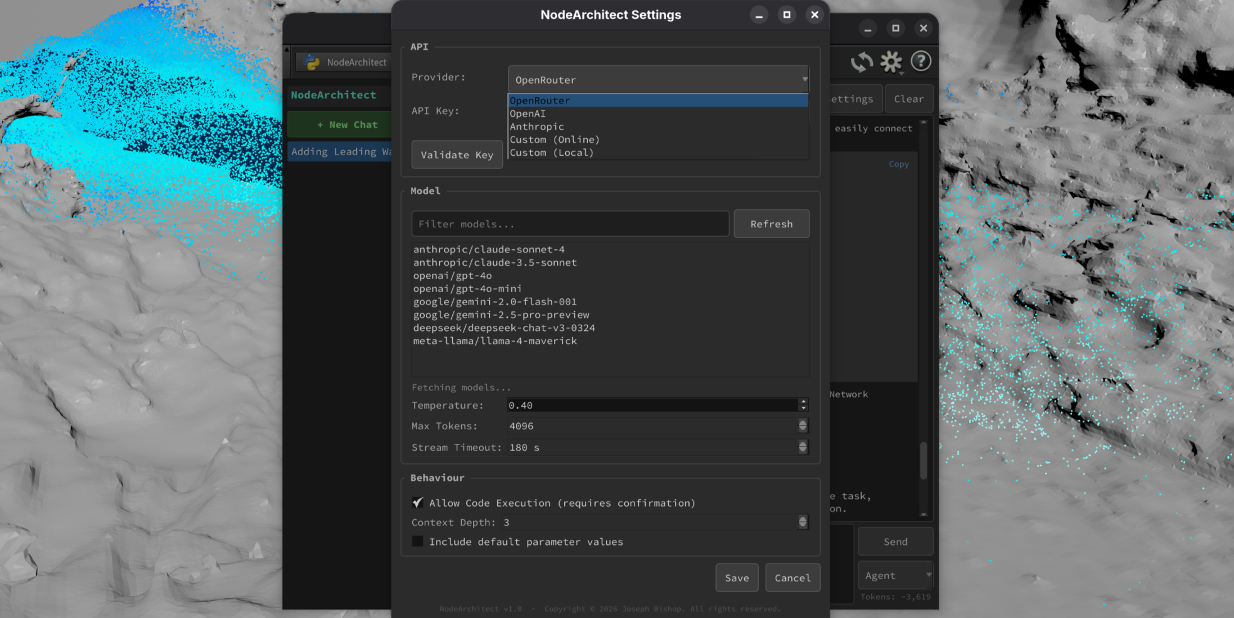
Task: Open the Agent mode dropdown
Action: (895, 575)
